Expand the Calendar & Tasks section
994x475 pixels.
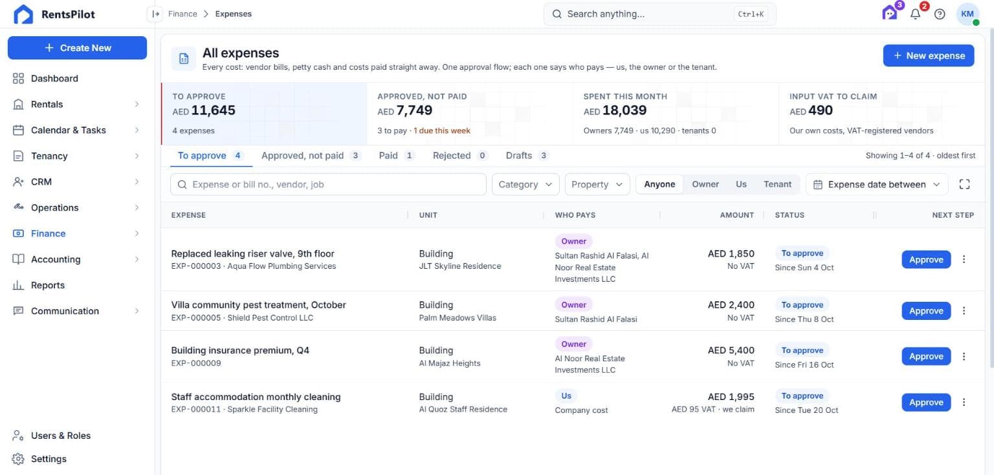77,130
